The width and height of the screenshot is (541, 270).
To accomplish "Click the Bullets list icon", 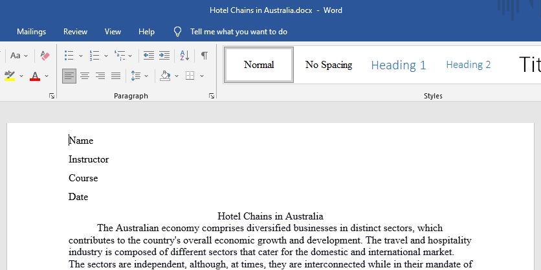I will (69, 55).
